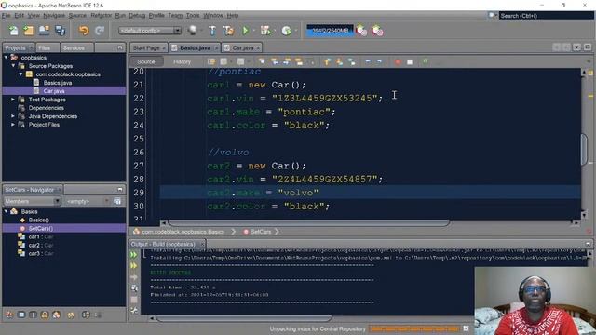Toggle the Show Static Members filter in Navigator footer
The image size is (596, 335).
pyautogui.click(x=34, y=315)
